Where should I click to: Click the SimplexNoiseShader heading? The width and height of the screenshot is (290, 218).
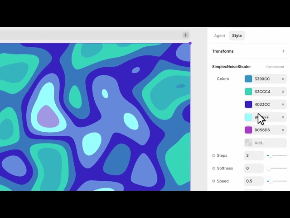[x=232, y=67]
